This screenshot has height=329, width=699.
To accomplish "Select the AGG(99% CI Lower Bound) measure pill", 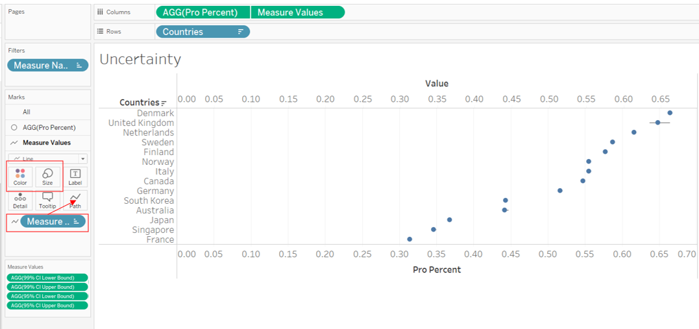I will 47,278.
